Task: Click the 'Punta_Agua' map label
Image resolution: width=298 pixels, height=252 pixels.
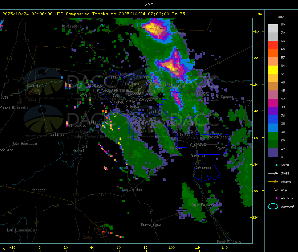Action: (x=151, y=225)
